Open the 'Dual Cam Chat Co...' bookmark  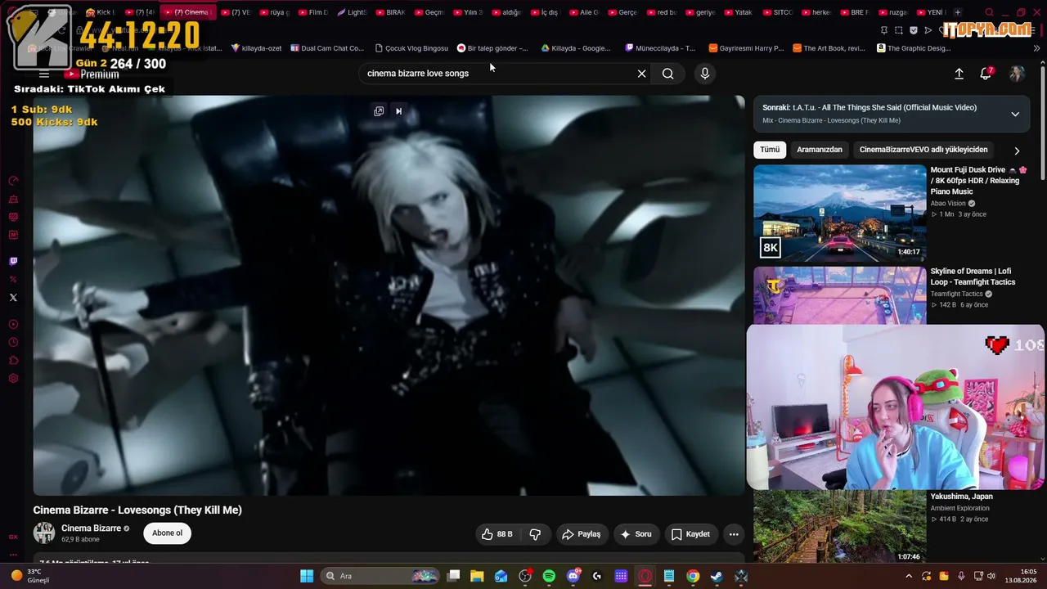tap(327, 48)
